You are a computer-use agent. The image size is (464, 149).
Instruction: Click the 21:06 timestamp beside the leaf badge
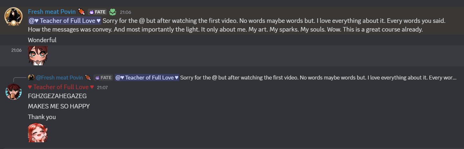tap(125, 12)
